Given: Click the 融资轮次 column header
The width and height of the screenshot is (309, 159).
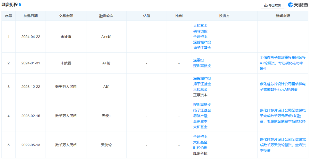Looking at the screenshot, I should (x=106, y=16).
